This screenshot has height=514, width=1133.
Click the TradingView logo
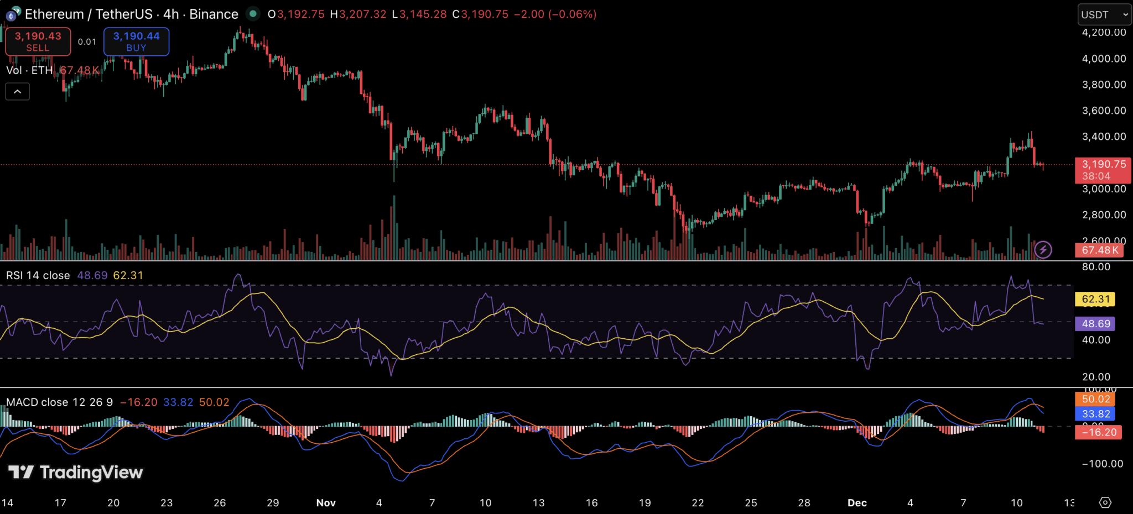click(x=76, y=473)
